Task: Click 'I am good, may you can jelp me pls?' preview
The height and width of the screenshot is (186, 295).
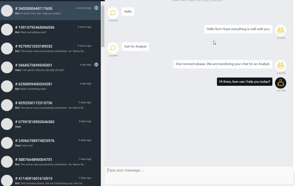Action: tap(43, 70)
